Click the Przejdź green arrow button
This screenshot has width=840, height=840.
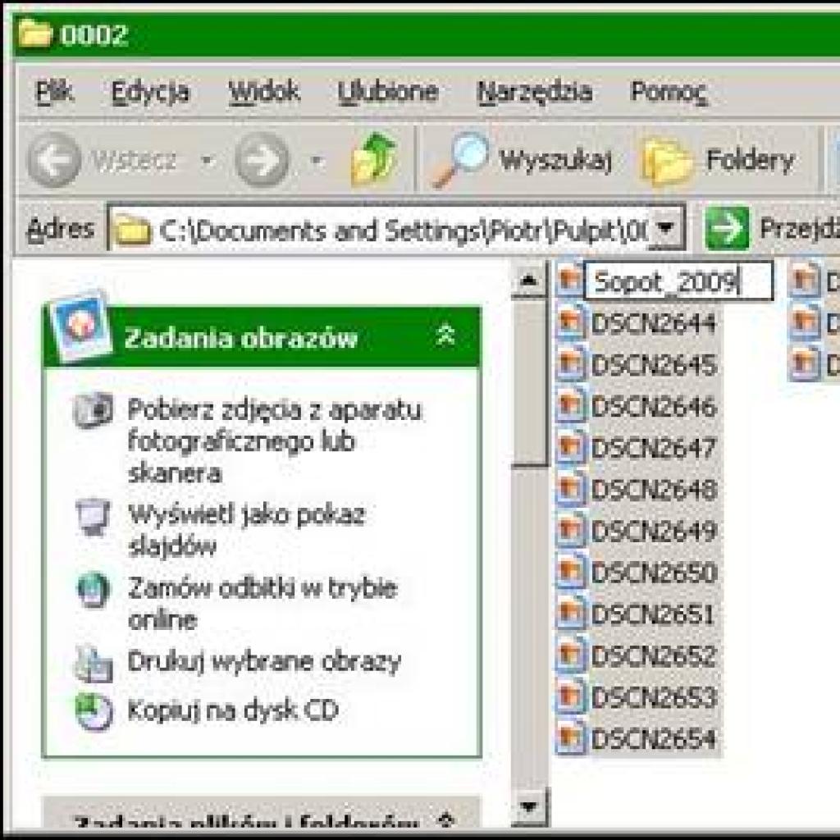(x=727, y=228)
